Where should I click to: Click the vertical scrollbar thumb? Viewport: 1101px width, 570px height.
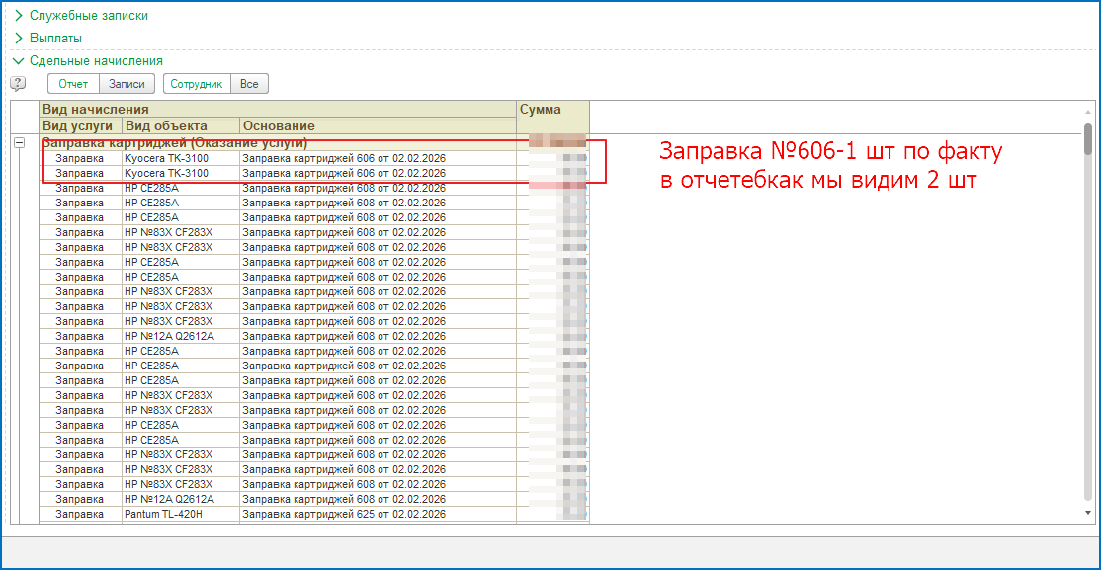1088,139
